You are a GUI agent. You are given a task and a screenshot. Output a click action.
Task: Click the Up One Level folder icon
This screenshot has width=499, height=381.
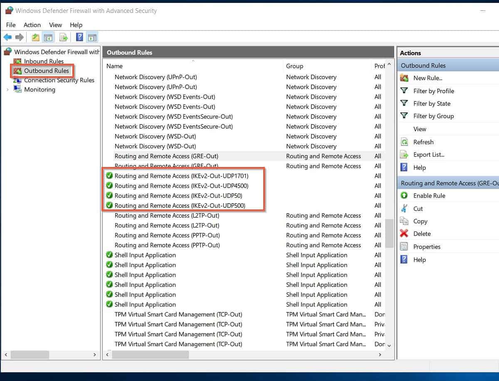36,37
